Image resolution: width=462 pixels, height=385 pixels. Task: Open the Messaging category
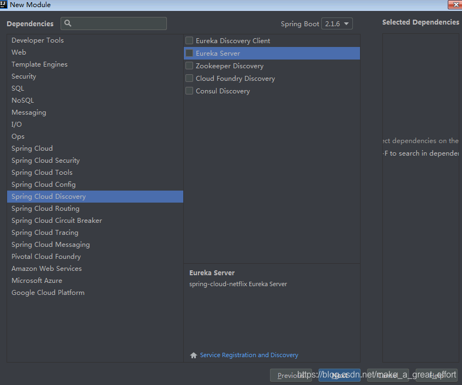click(95, 112)
